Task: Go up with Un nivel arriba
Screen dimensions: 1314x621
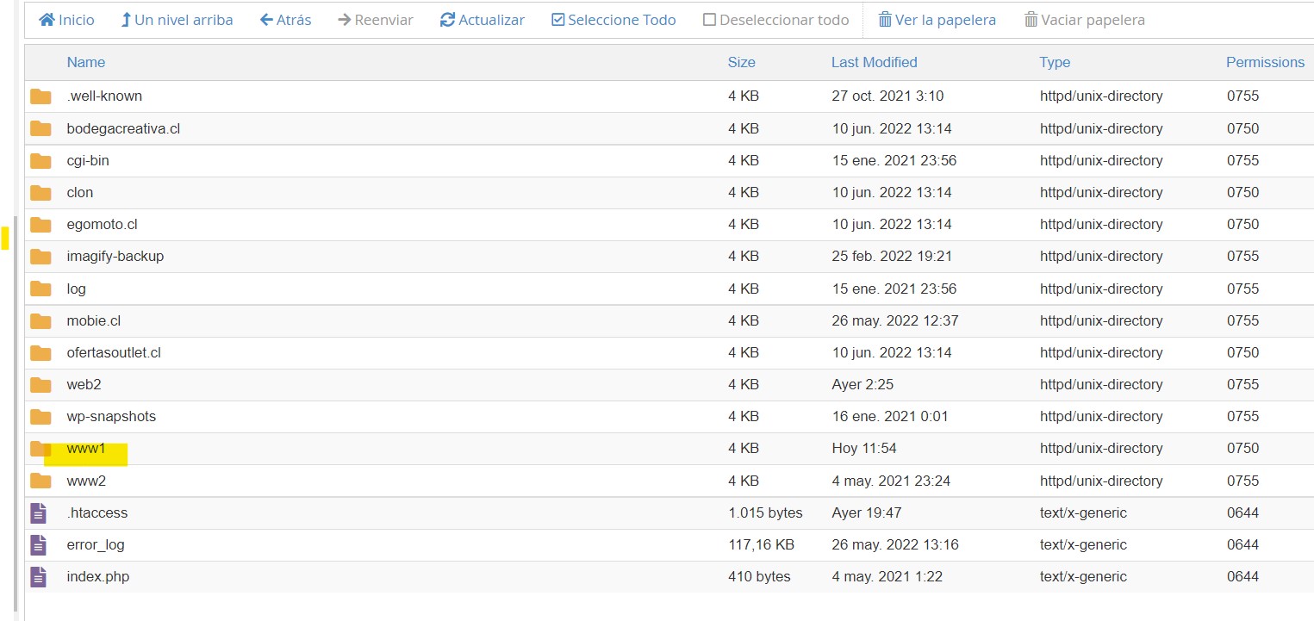Action: pyautogui.click(x=177, y=20)
